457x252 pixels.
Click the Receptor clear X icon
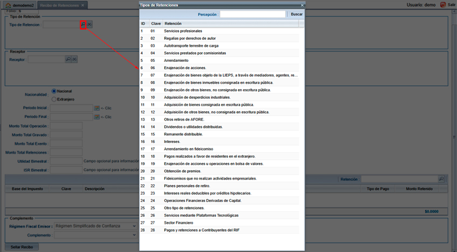[x=75, y=59]
